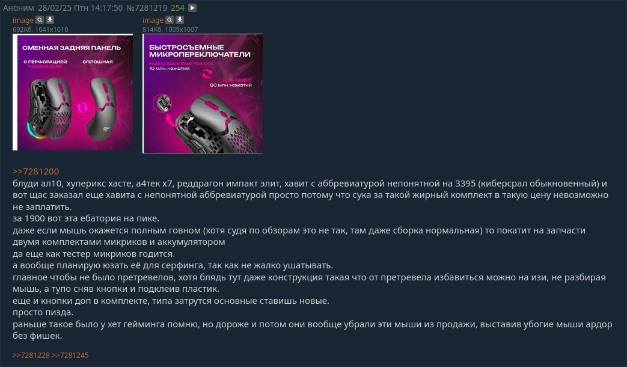This screenshot has width=627, height=367.
Task: Click the file info '692Кб, 1041x1010'
Action: tap(40, 29)
